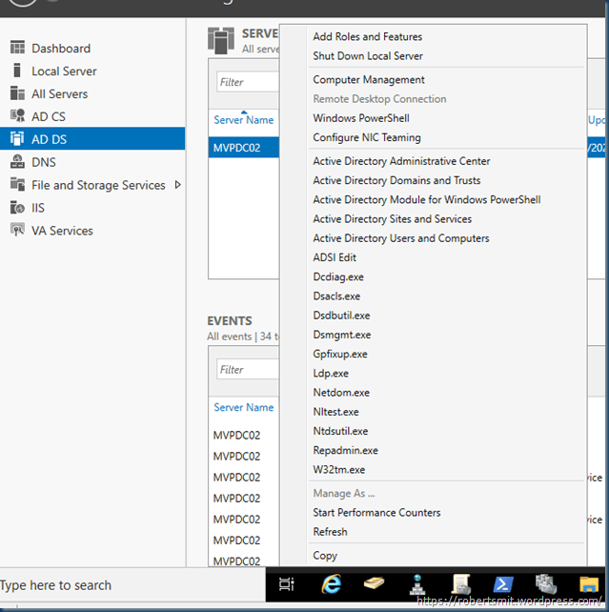
Task: Launch Active Directory Module for Windows PowerShell
Action: tap(427, 199)
